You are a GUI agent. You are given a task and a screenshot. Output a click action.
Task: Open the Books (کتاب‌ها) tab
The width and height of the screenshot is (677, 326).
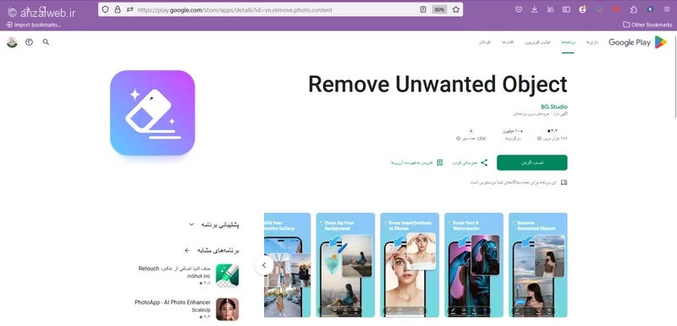[x=507, y=42]
